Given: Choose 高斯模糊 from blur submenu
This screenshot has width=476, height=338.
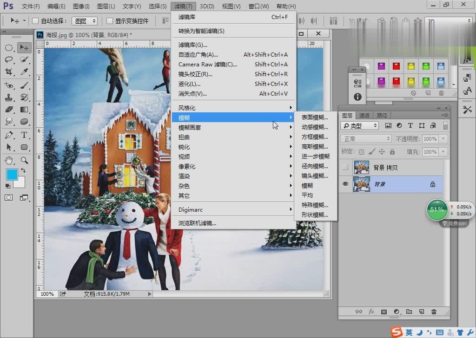Looking at the screenshot, I should point(315,147).
